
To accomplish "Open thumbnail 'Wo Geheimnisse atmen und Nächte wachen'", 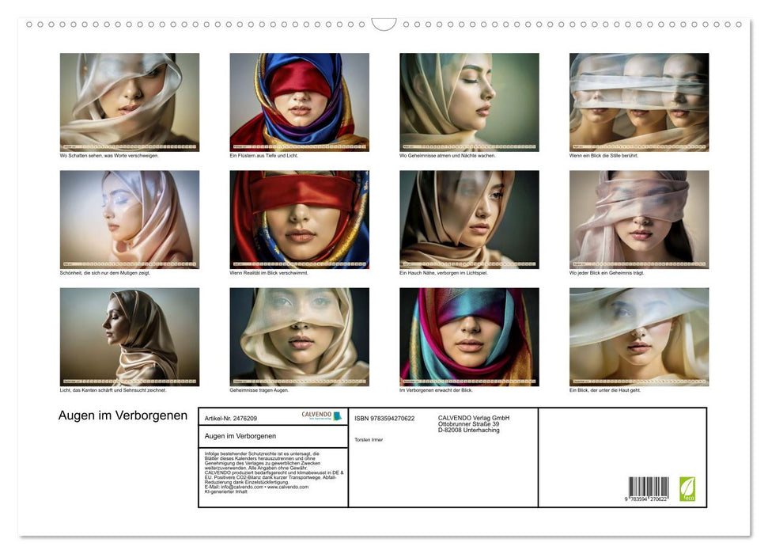I will click(x=469, y=102).
